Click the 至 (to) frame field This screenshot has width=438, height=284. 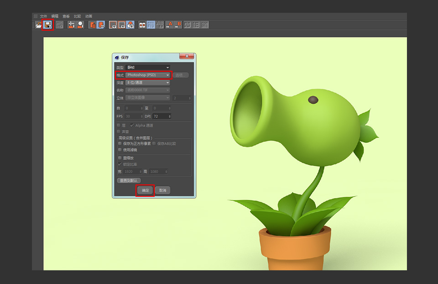coord(162,108)
